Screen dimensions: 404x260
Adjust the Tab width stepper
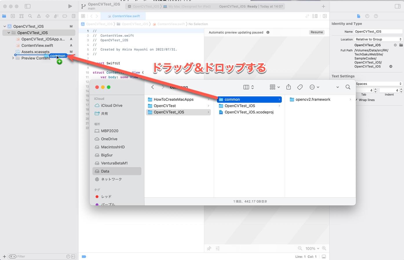(x=376, y=90)
